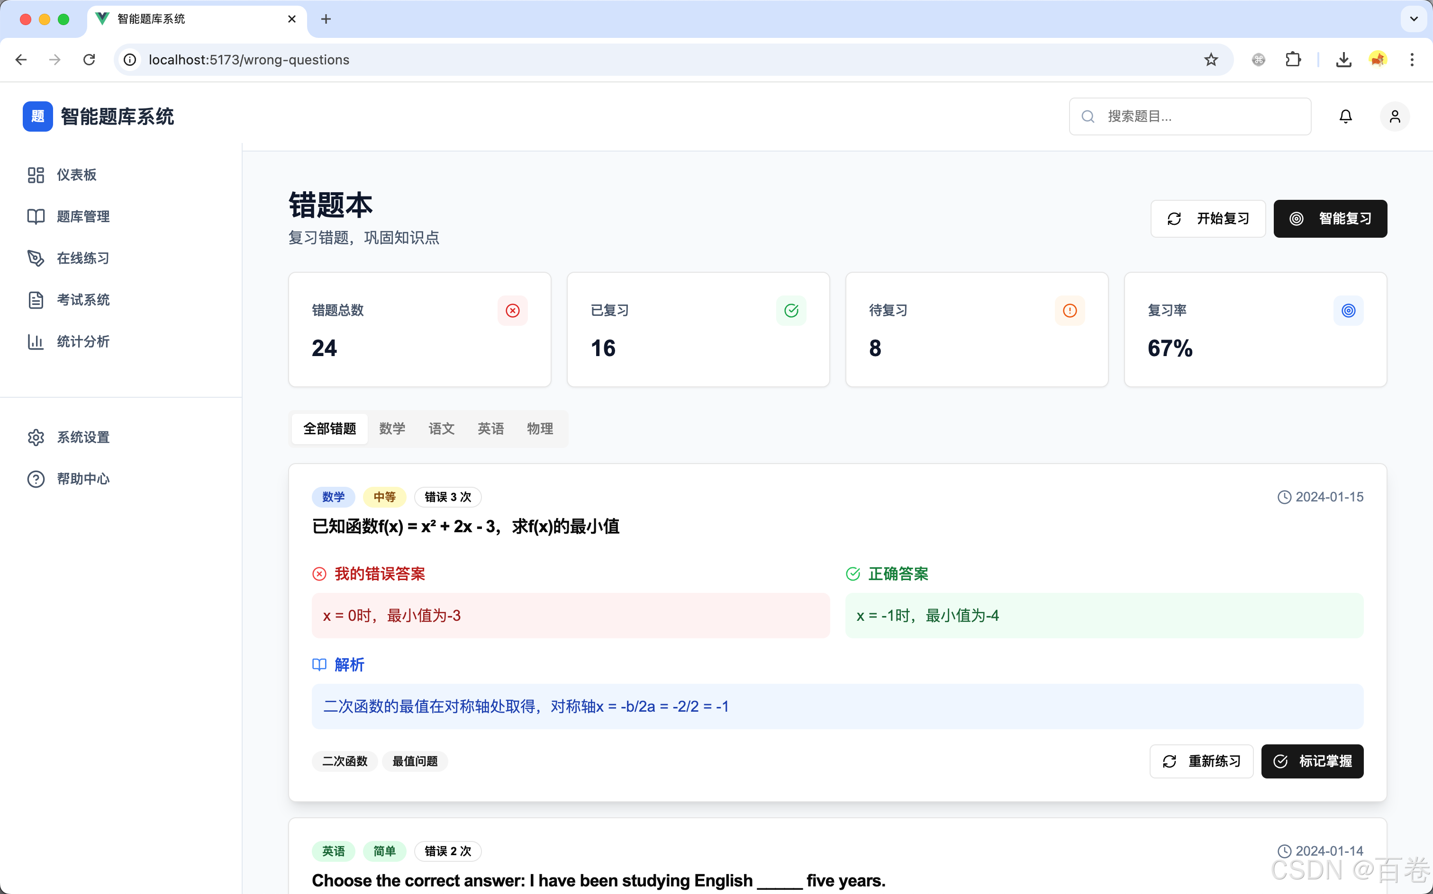Screen dimensions: 1433x894
Task: Click 标记掌握 on the math question
Action: 1312,761
